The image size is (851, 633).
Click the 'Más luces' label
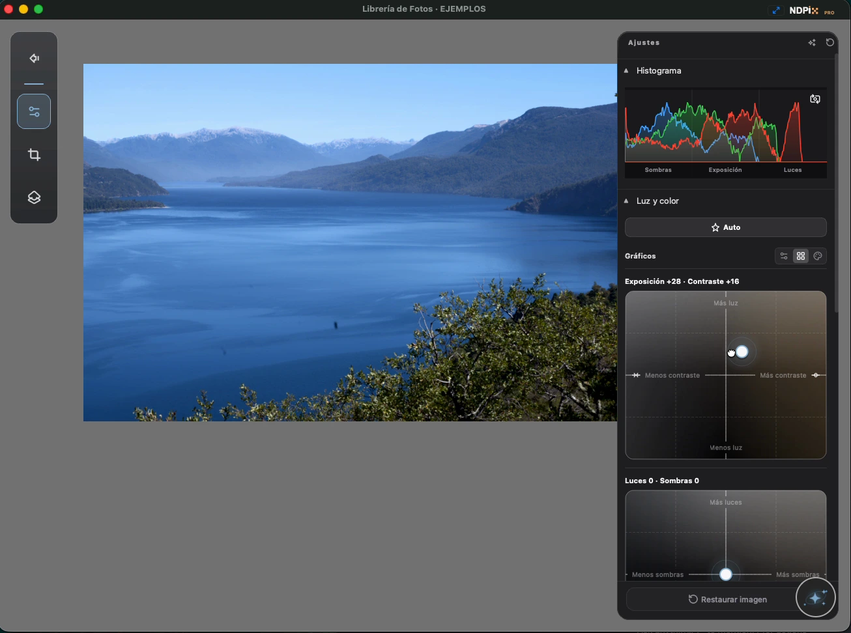726,503
